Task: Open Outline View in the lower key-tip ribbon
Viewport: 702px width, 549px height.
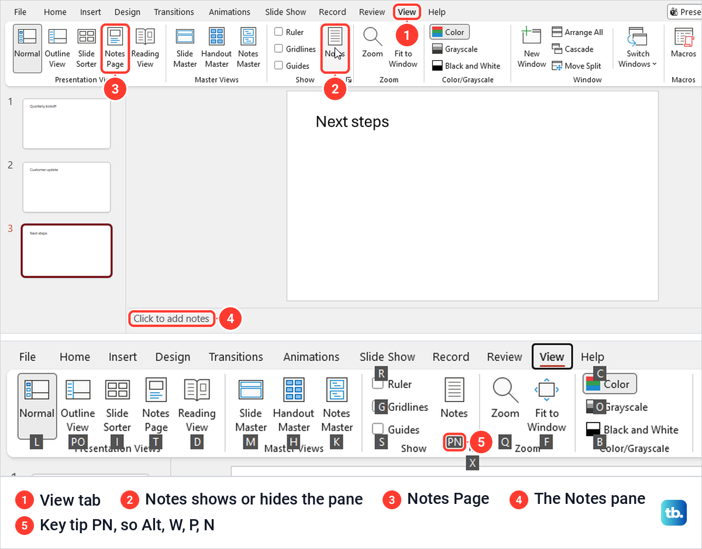Action: 78,405
